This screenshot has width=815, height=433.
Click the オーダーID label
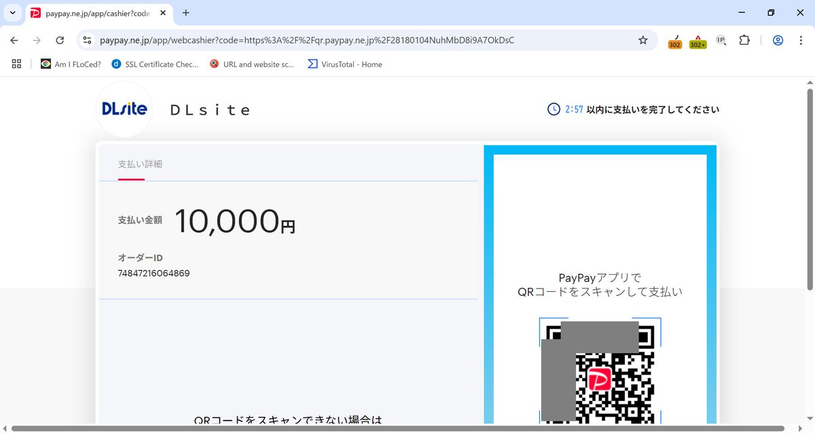pyautogui.click(x=141, y=258)
